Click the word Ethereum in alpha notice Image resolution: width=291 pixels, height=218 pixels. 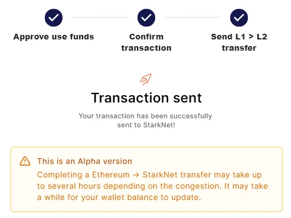pos(111,175)
